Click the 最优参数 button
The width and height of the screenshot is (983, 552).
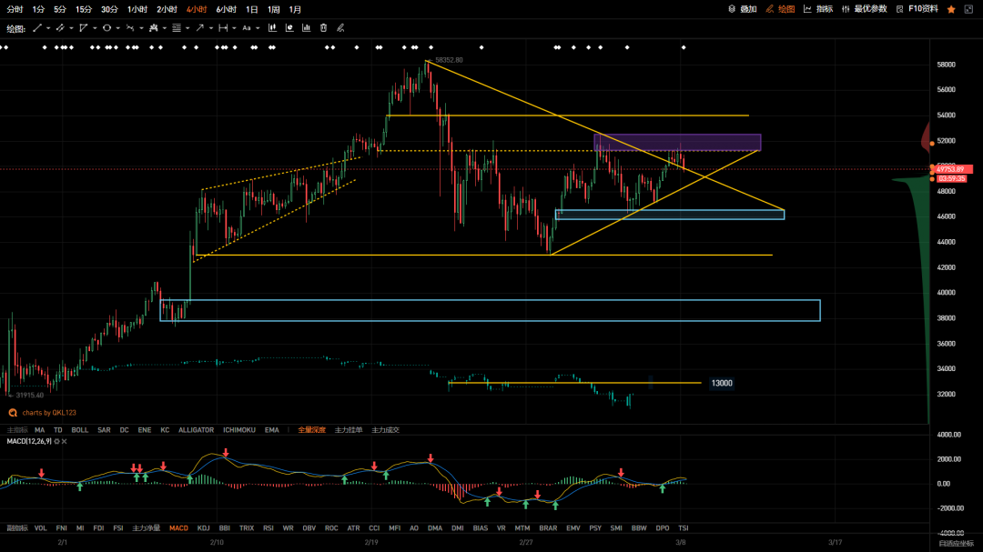pos(865,9)
